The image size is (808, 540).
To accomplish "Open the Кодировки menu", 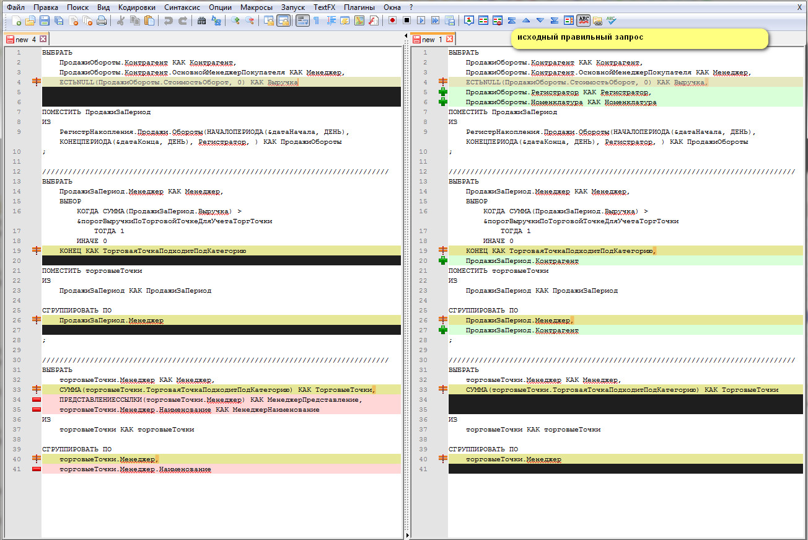I will pyautogui.click(x=137, y=7).
